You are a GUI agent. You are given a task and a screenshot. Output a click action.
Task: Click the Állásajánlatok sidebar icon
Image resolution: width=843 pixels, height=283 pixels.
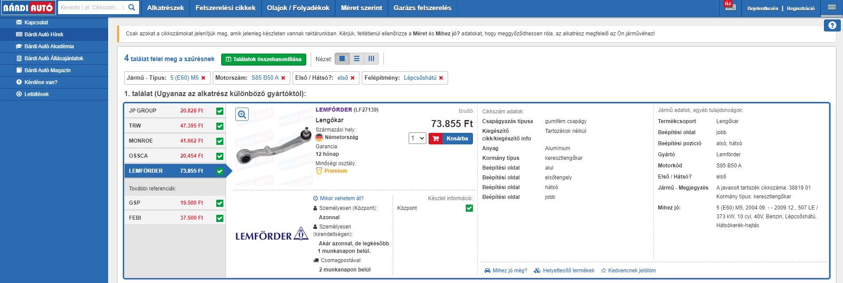(x=19, y=58)
